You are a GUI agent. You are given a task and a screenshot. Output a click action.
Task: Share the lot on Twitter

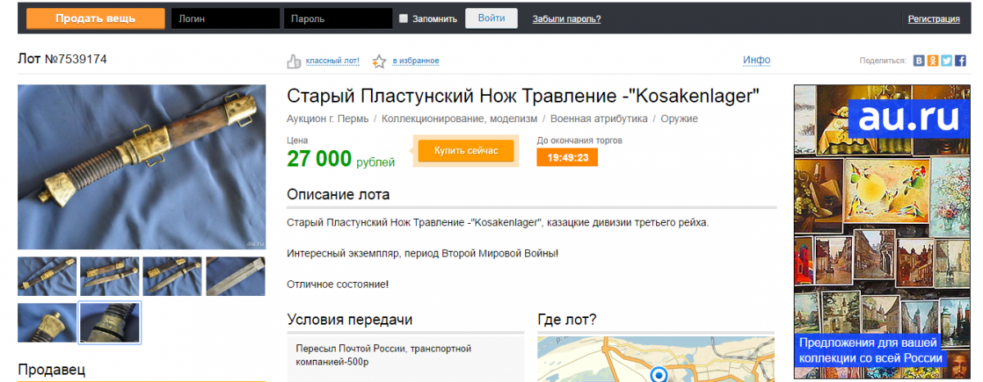click(x=946, y=61)
